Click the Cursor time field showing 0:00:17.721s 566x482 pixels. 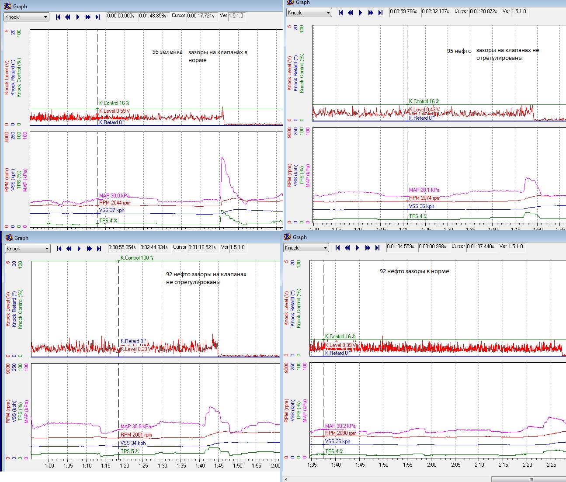pyautogui.click(x=201, y=16)
